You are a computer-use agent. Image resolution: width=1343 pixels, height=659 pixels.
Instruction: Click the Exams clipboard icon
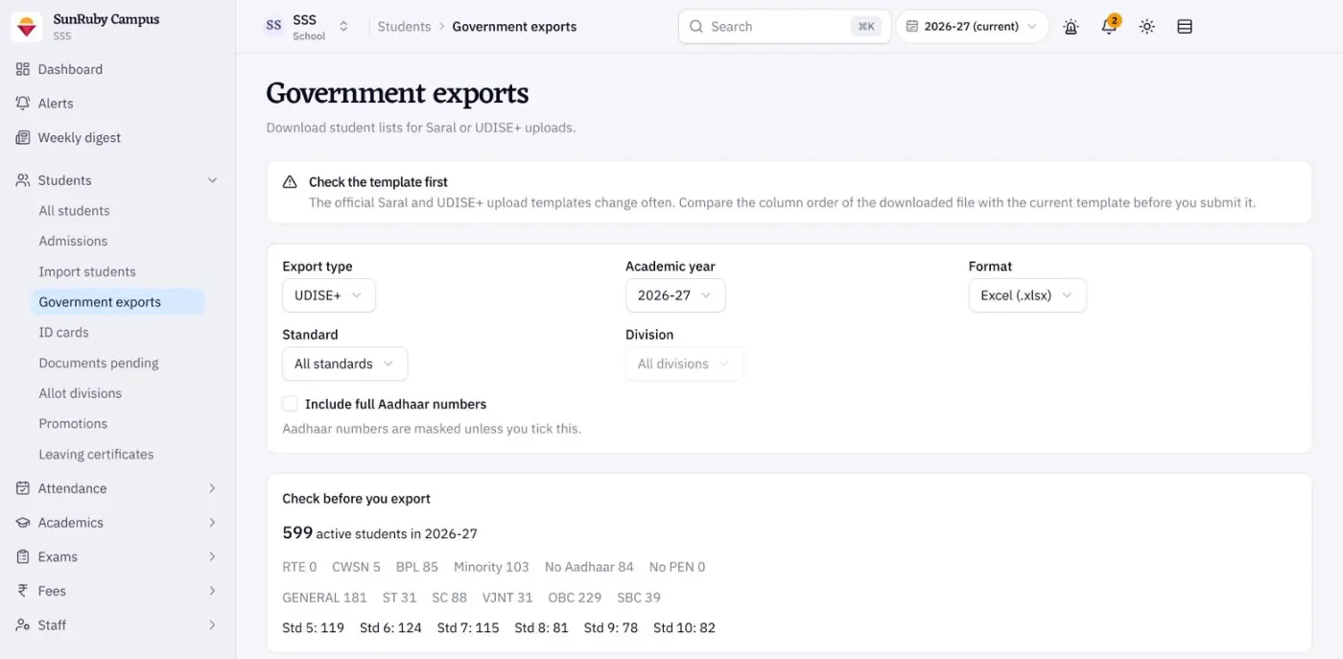pos(23,556)
